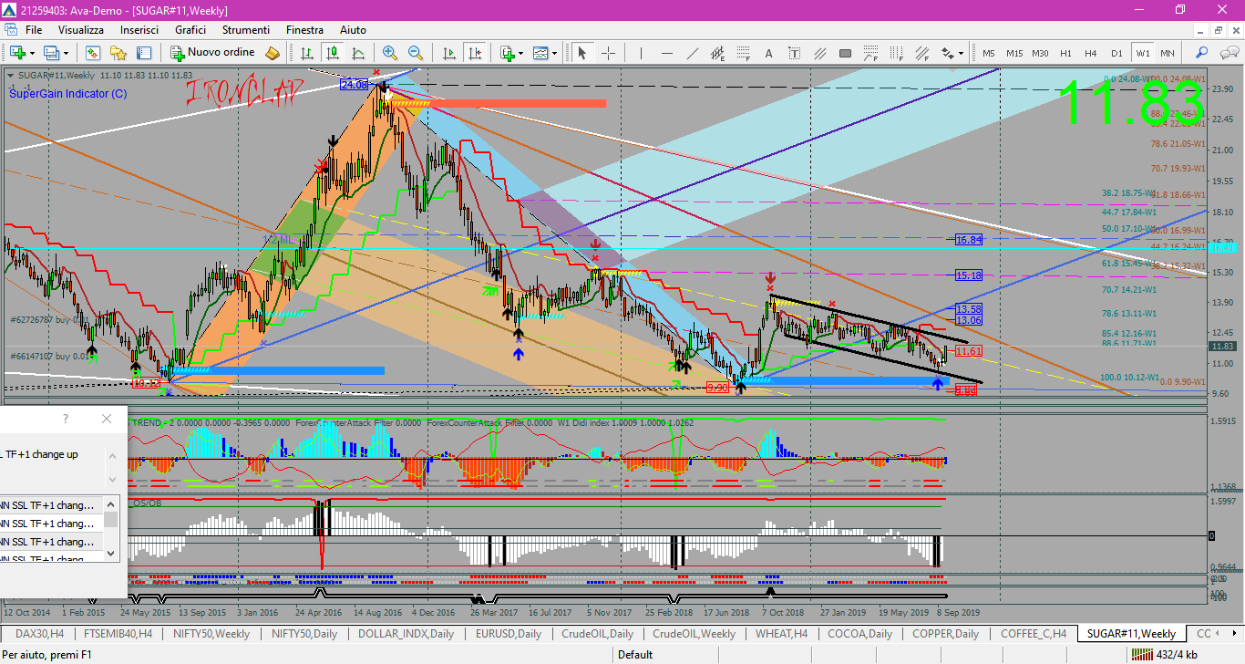This screenshot has height=664, width=1245.
Task: Switch timeframe to H1
Action: (x=1065, y=53)
